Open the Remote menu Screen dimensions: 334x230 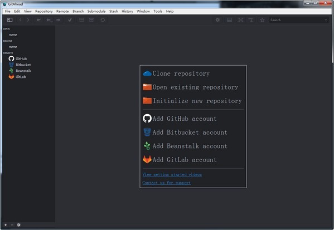[62, 11]
